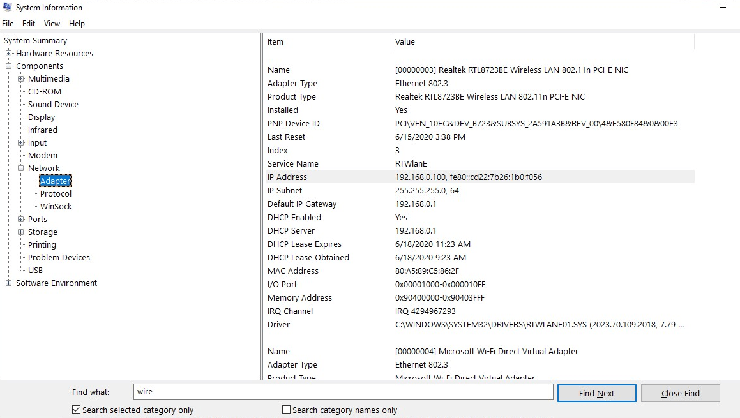Select the Microsoft Wi-Fi Direct Virtual Adapter name
The height and width of the screenshot is (418, 740).
tap(487, 352)
